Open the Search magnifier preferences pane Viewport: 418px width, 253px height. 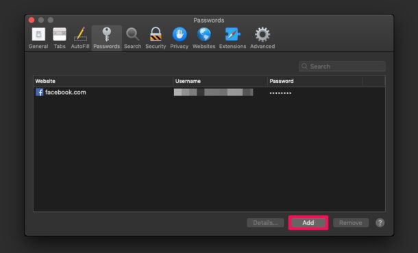pyautogui.click(x=132, y=38)
